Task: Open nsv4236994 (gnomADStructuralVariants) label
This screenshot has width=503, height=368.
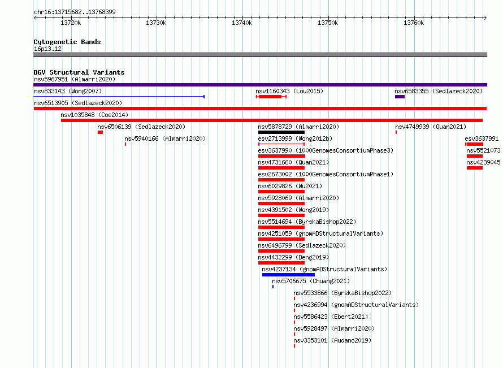Action: pos(356,305)
